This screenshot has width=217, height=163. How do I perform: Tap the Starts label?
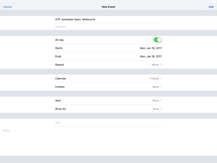(59, 48)
